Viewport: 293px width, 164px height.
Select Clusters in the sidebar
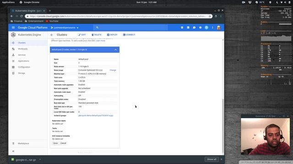pos(28,43)
